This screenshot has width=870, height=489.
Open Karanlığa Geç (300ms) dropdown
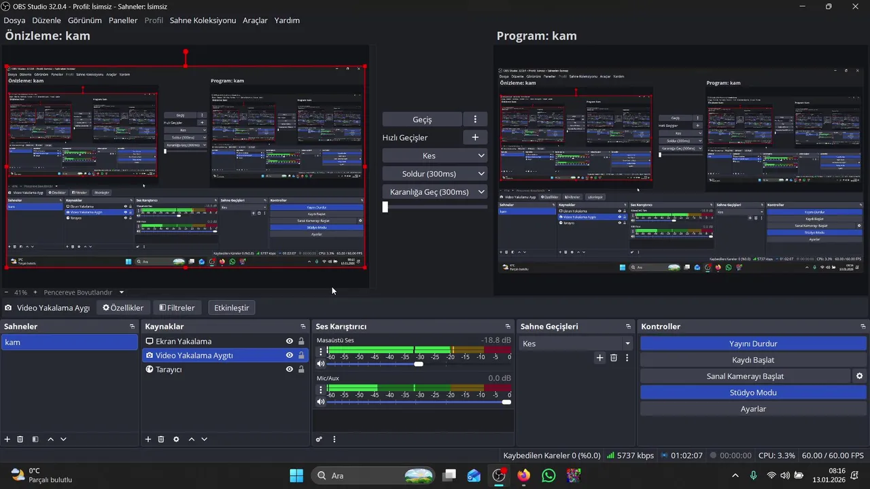tap(435, 192)
